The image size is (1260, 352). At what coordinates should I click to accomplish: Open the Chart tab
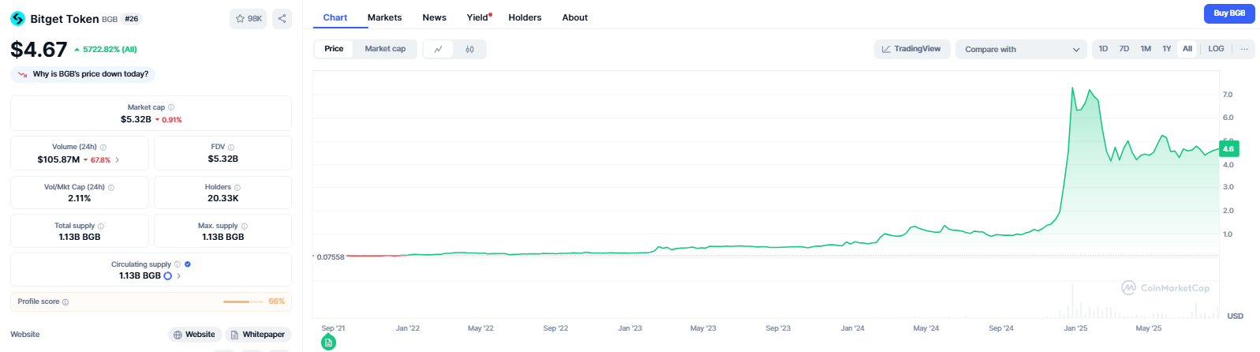(x=335, y=17)
